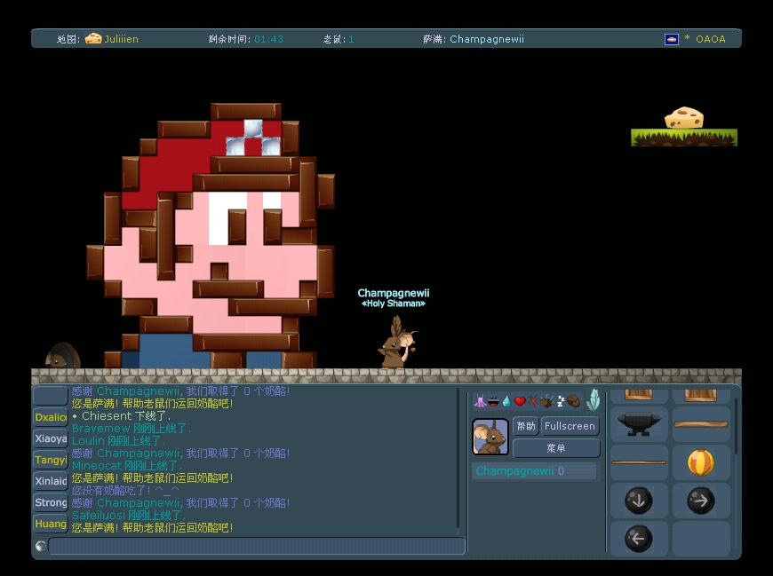Click map author name Juliiien
The width and height of the screenshot is (773, 576).
[121, 39]
